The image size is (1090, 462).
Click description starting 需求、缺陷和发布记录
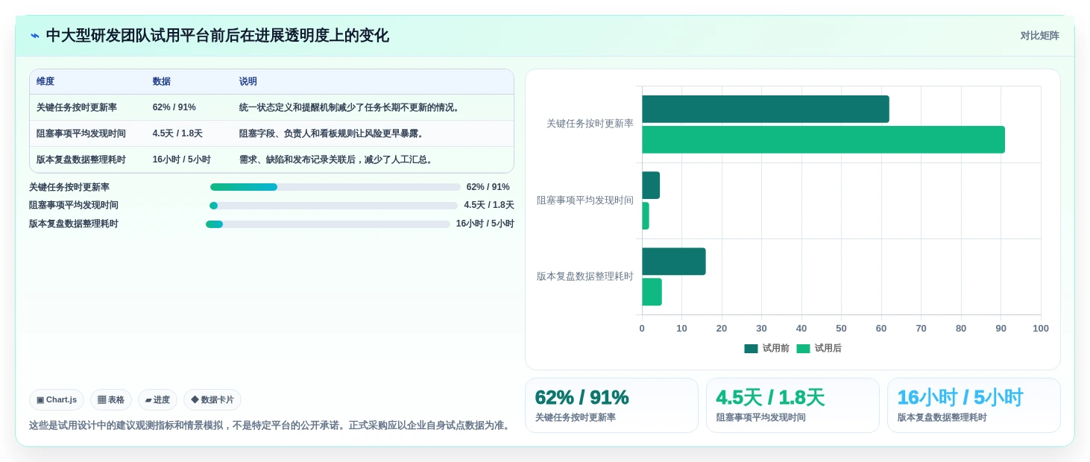[x=338, y=159]
